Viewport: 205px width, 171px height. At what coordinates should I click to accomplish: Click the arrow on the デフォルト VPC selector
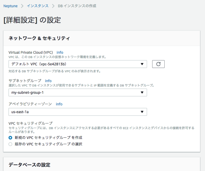pyautogui.click(x=142, y=64)
